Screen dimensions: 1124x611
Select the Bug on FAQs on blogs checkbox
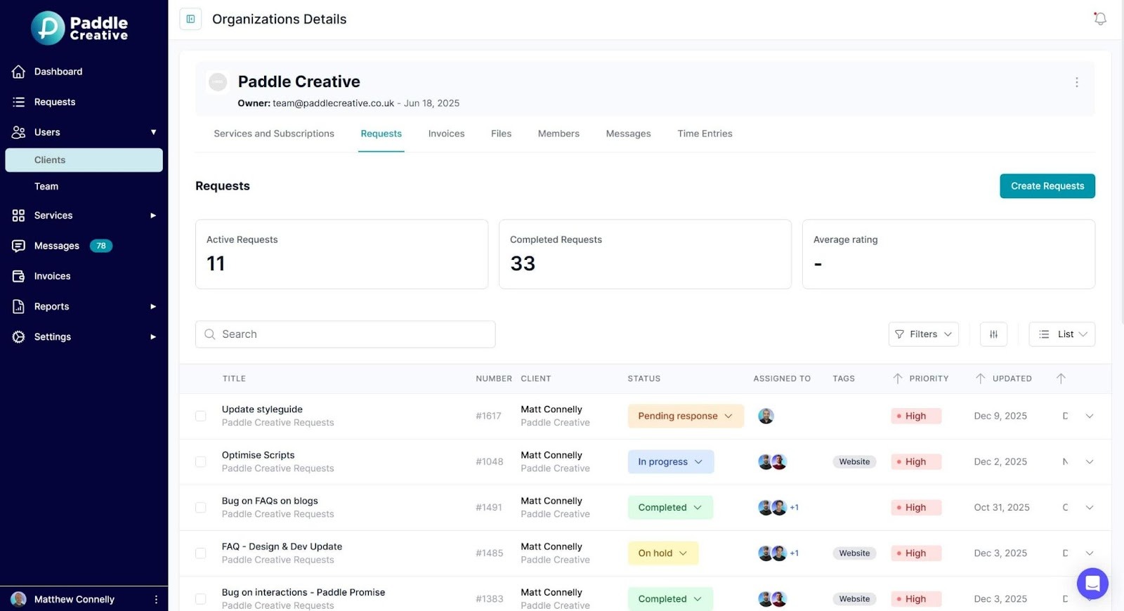(x=201, y=508)
